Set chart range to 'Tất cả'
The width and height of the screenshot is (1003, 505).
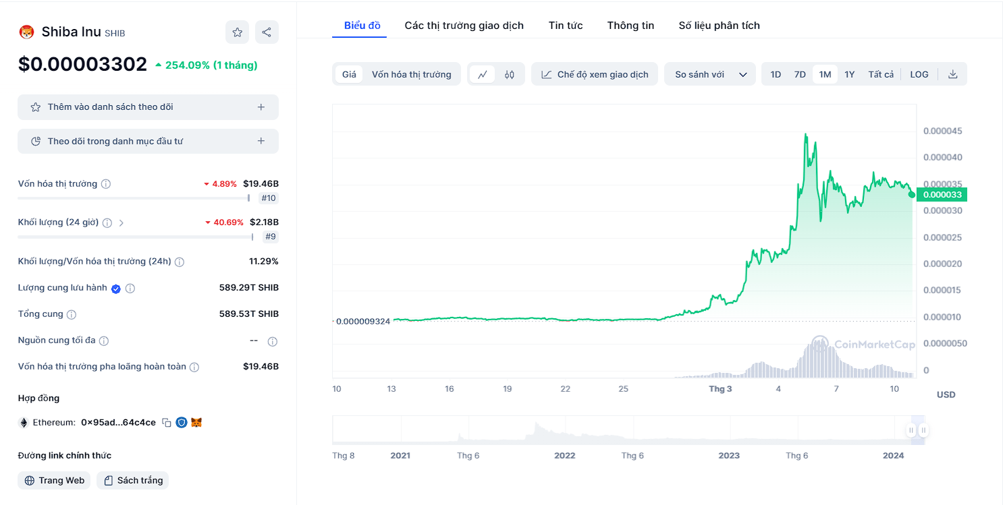coord(881,74)
